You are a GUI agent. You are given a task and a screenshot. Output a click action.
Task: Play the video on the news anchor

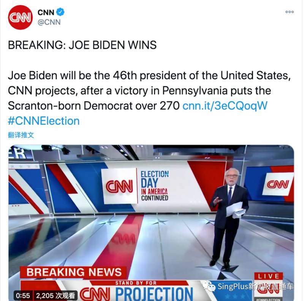click(x=229, y=217)
